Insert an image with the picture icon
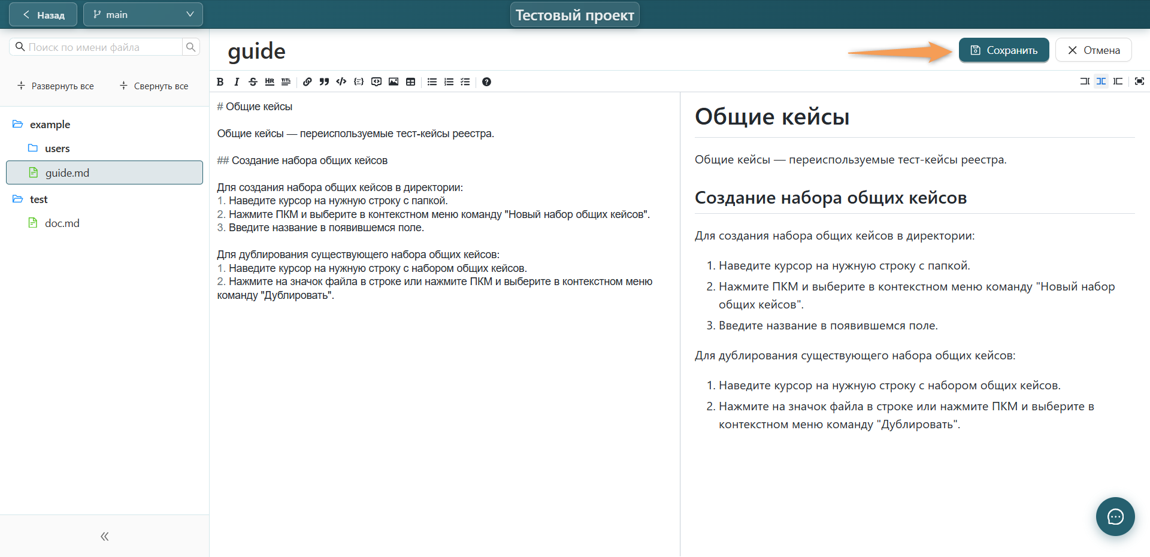 click(x=394, y=82)
